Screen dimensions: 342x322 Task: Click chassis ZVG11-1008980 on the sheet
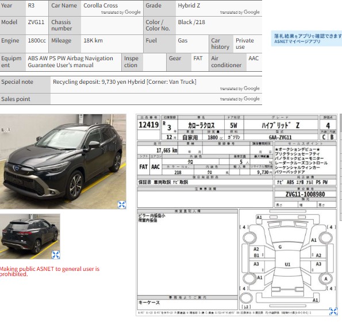point(305,194)
